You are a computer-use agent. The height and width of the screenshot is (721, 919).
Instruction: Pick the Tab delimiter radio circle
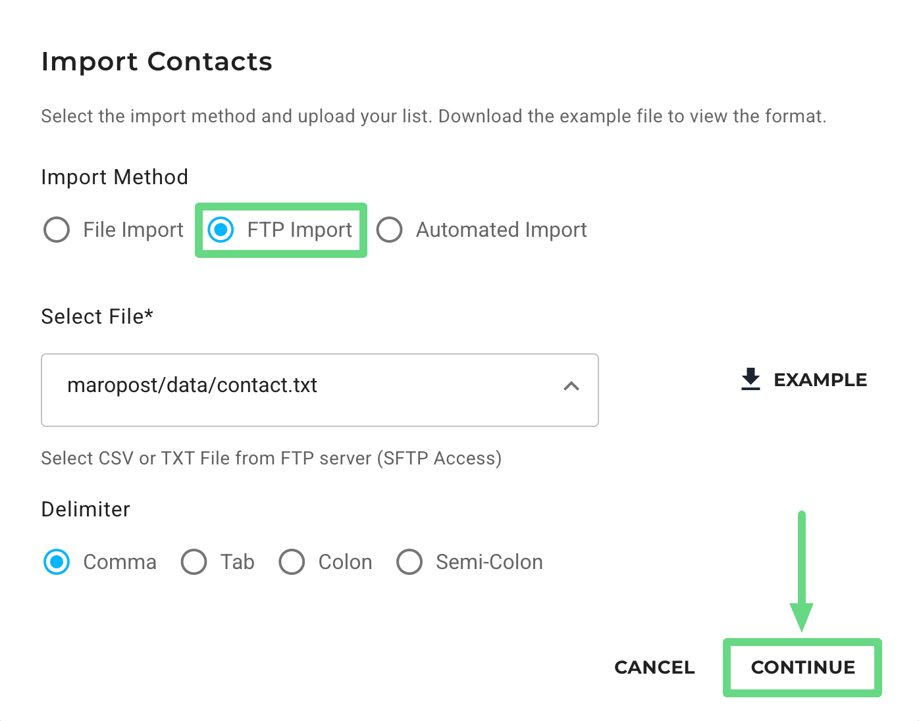[x=194, y=562]
